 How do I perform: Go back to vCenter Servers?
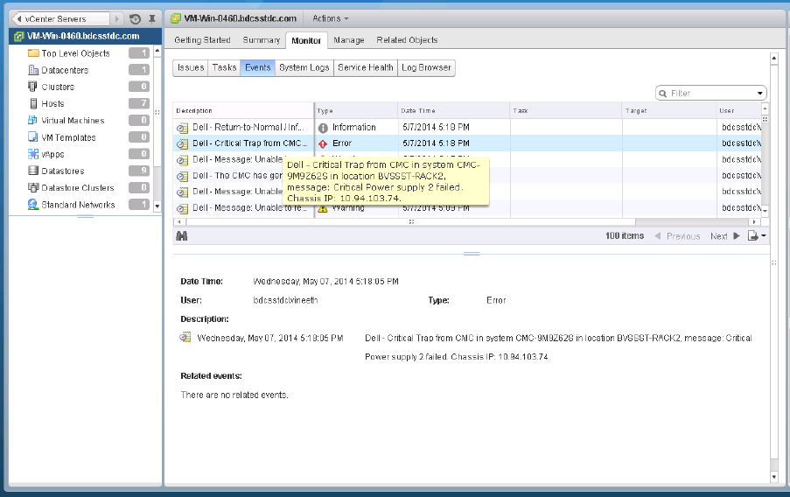pyautogui.click(x=59, y=19)
